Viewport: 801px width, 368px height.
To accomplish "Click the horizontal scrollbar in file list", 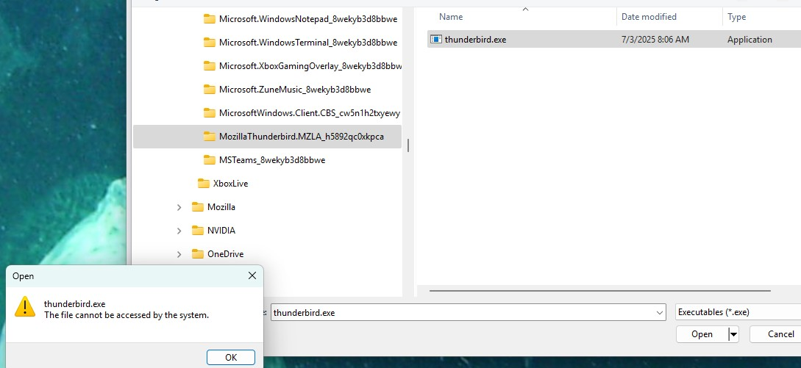I will click(x=599, y=291).
